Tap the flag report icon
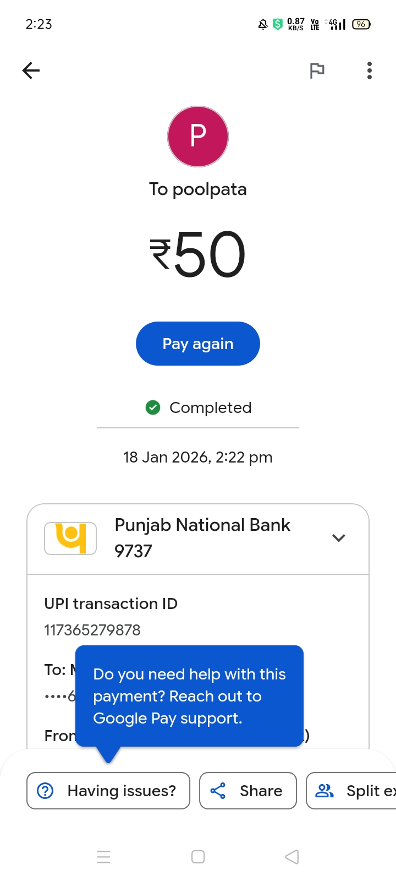 (317, 70)
